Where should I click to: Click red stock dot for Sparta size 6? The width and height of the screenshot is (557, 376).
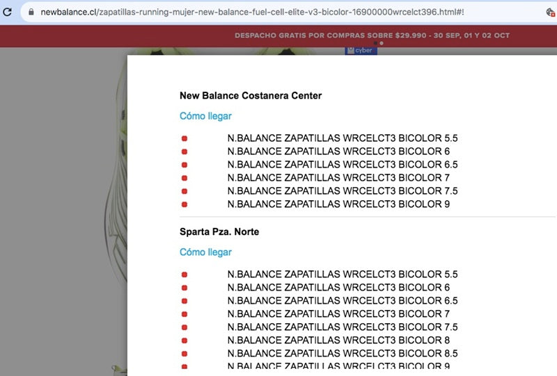point(185,288)
